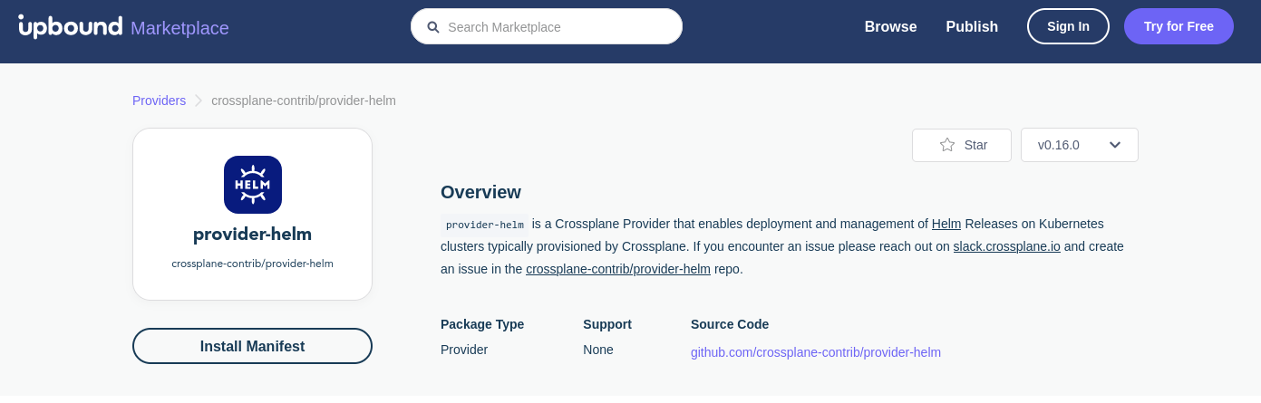
Task: Open github.com/crossplane-contrib/provider-helm source code link
Action: coord(816,352)
